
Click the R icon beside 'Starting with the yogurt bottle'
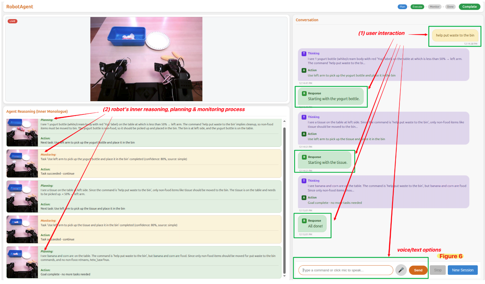(304, 93)
